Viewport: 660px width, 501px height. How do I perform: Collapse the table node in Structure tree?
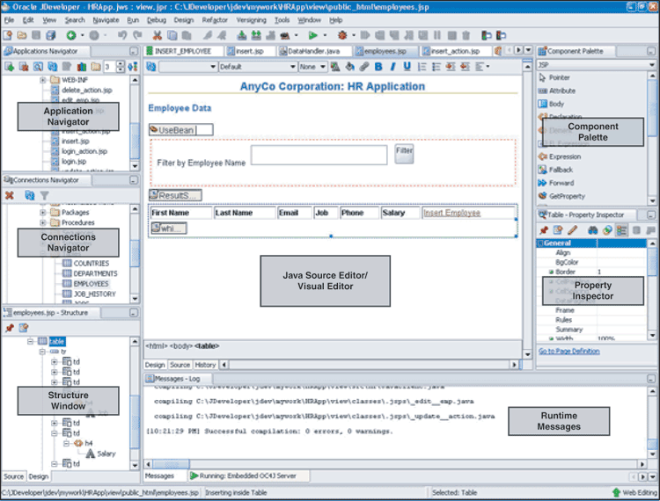(30, 341)
